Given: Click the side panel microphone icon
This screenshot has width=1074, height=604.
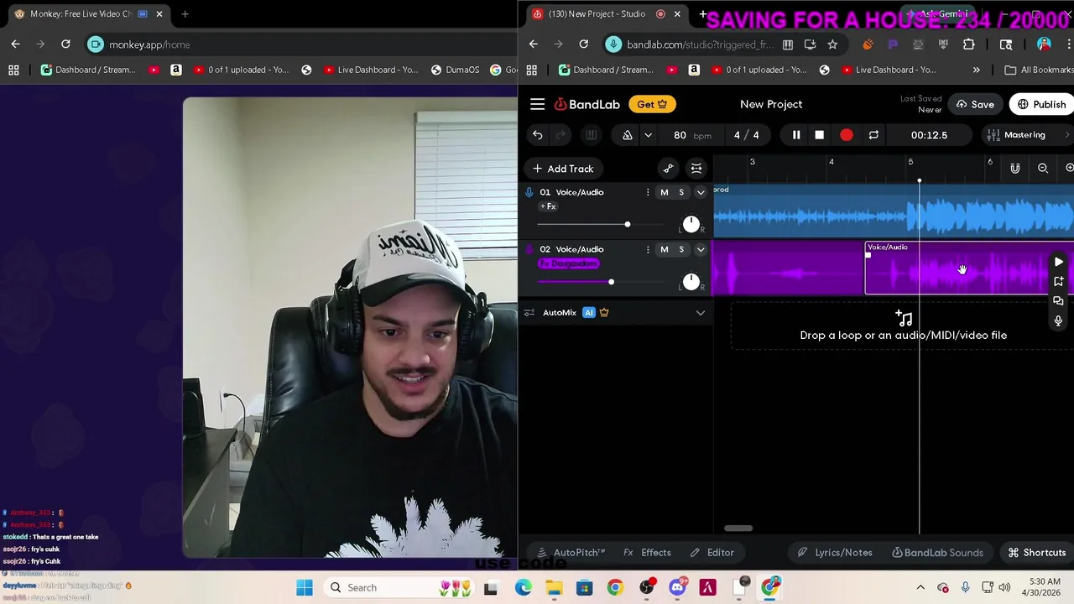Looking at the screenshot, I should (1058, 320).
